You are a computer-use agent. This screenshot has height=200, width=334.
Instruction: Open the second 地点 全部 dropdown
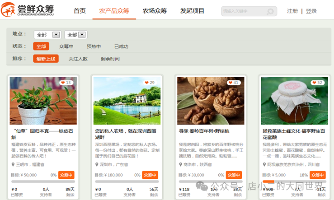(76, 35)
